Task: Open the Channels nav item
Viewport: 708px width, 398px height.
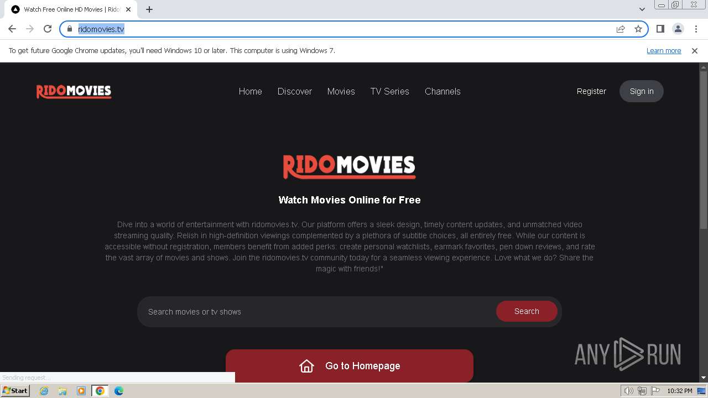Action: pos(442,91)
